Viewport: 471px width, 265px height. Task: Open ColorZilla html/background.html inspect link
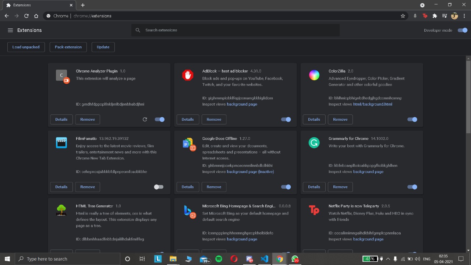pos(372,104)
